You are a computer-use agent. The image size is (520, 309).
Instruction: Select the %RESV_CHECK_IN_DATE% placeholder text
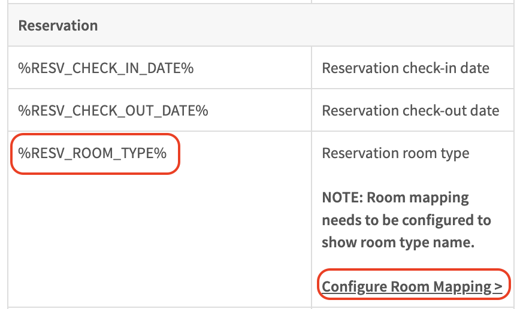[x=106, y=68]
